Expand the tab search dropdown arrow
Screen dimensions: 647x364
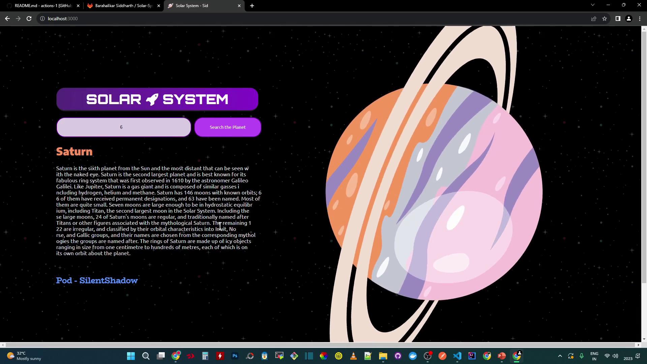[592, 5]
